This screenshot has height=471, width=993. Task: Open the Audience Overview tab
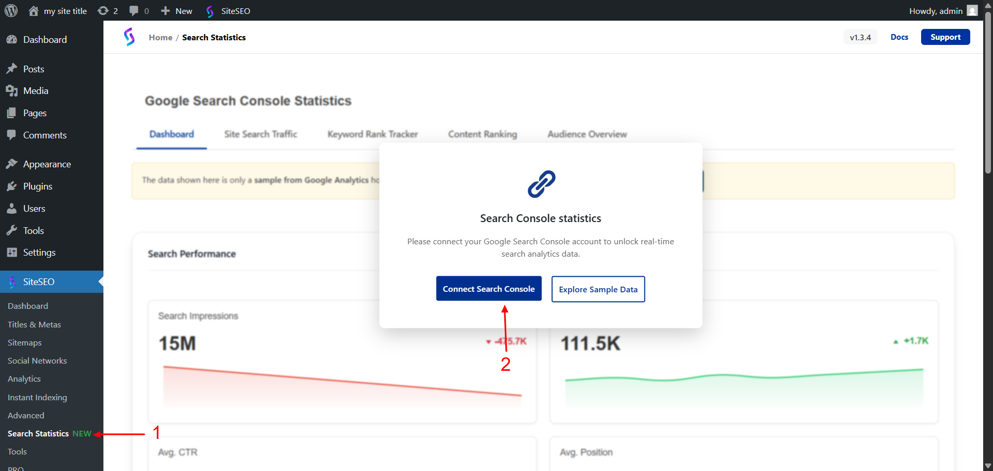(x=586, y=134)
